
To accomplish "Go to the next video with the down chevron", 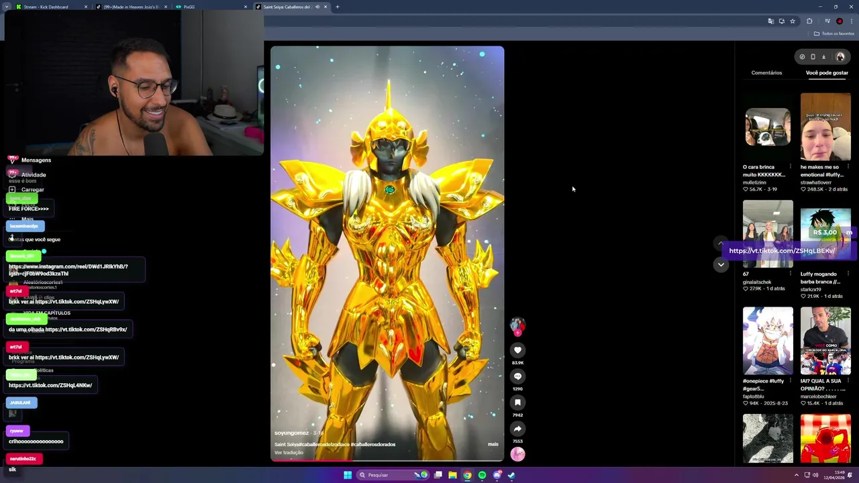I will click(x=721, y=264).
